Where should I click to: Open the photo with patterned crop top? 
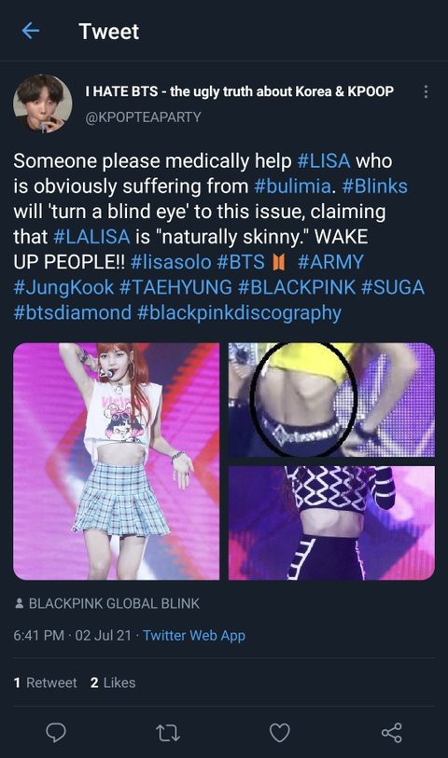pos(331,523)
